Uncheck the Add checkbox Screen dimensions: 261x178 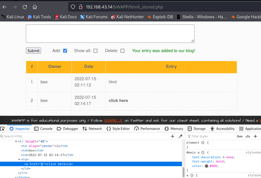65,51
